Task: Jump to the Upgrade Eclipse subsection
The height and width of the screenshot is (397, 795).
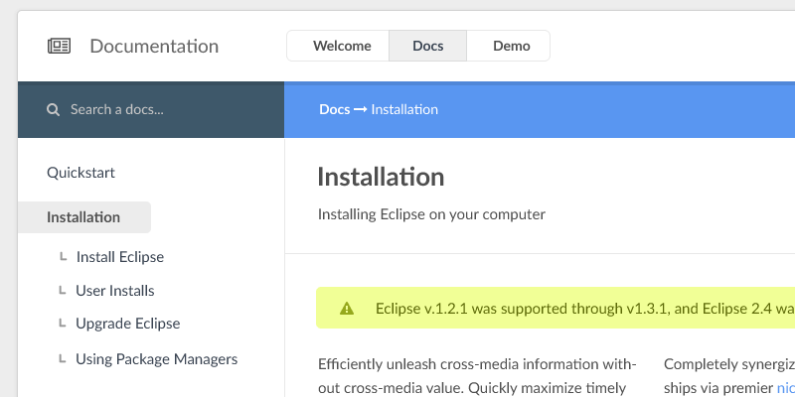Action: (x=127, y=324)
